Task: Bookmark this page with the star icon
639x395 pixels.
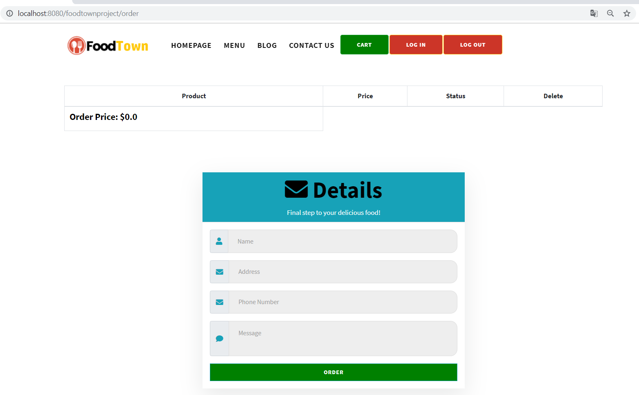Action: pyautogui.click(x=627, y=14)
